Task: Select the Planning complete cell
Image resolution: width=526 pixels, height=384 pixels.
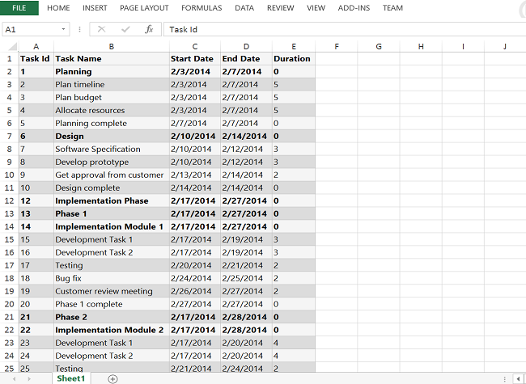Action: click(x=112, y=124)
